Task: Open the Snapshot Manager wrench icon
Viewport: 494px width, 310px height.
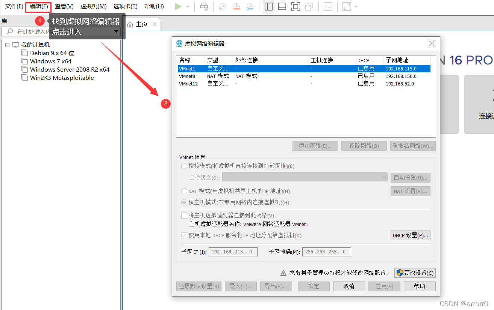Action: click(x=250, y=6)
